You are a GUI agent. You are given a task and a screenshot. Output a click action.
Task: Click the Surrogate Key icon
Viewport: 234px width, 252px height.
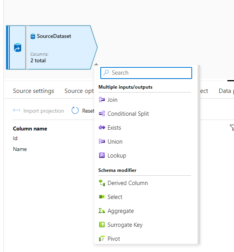click(102, 225)
